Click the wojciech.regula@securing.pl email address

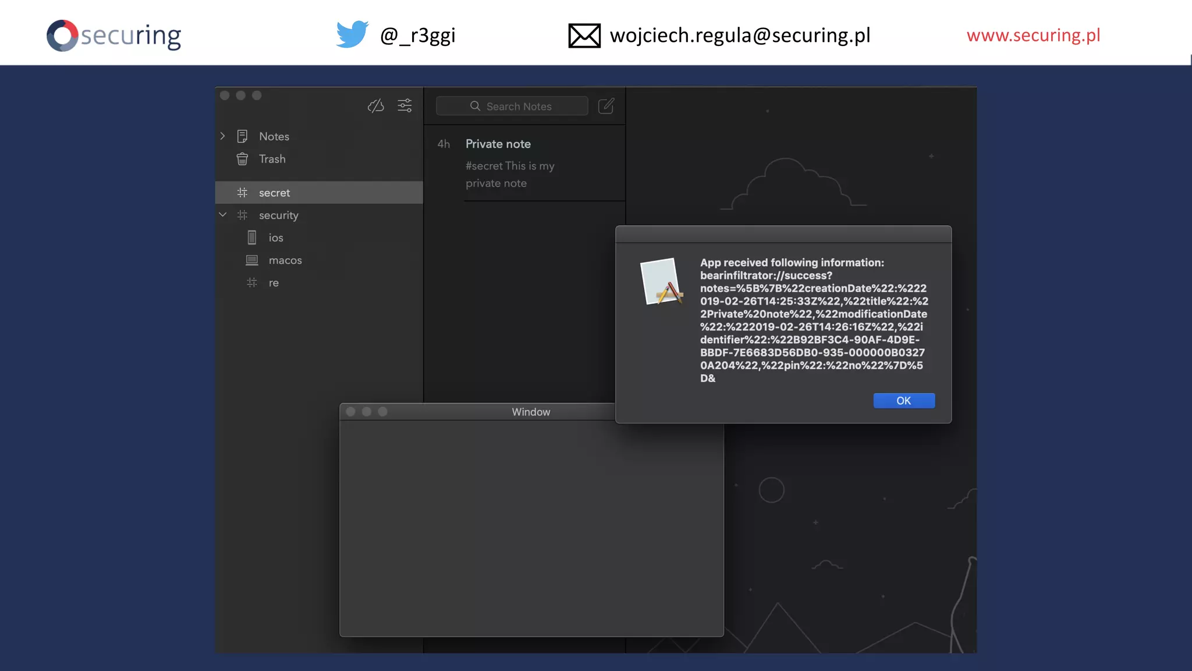[x=740, y=35]
